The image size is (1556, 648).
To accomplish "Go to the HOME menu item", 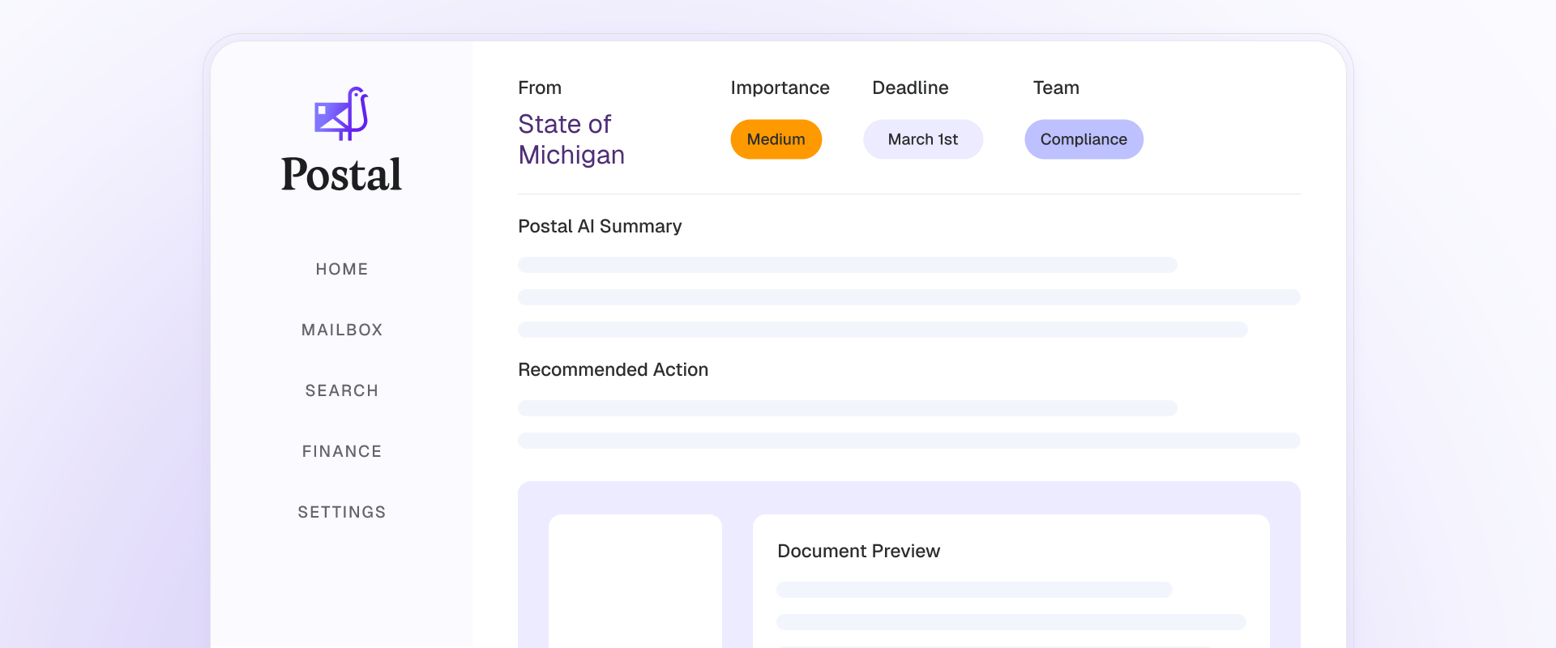I will (342, 269).
